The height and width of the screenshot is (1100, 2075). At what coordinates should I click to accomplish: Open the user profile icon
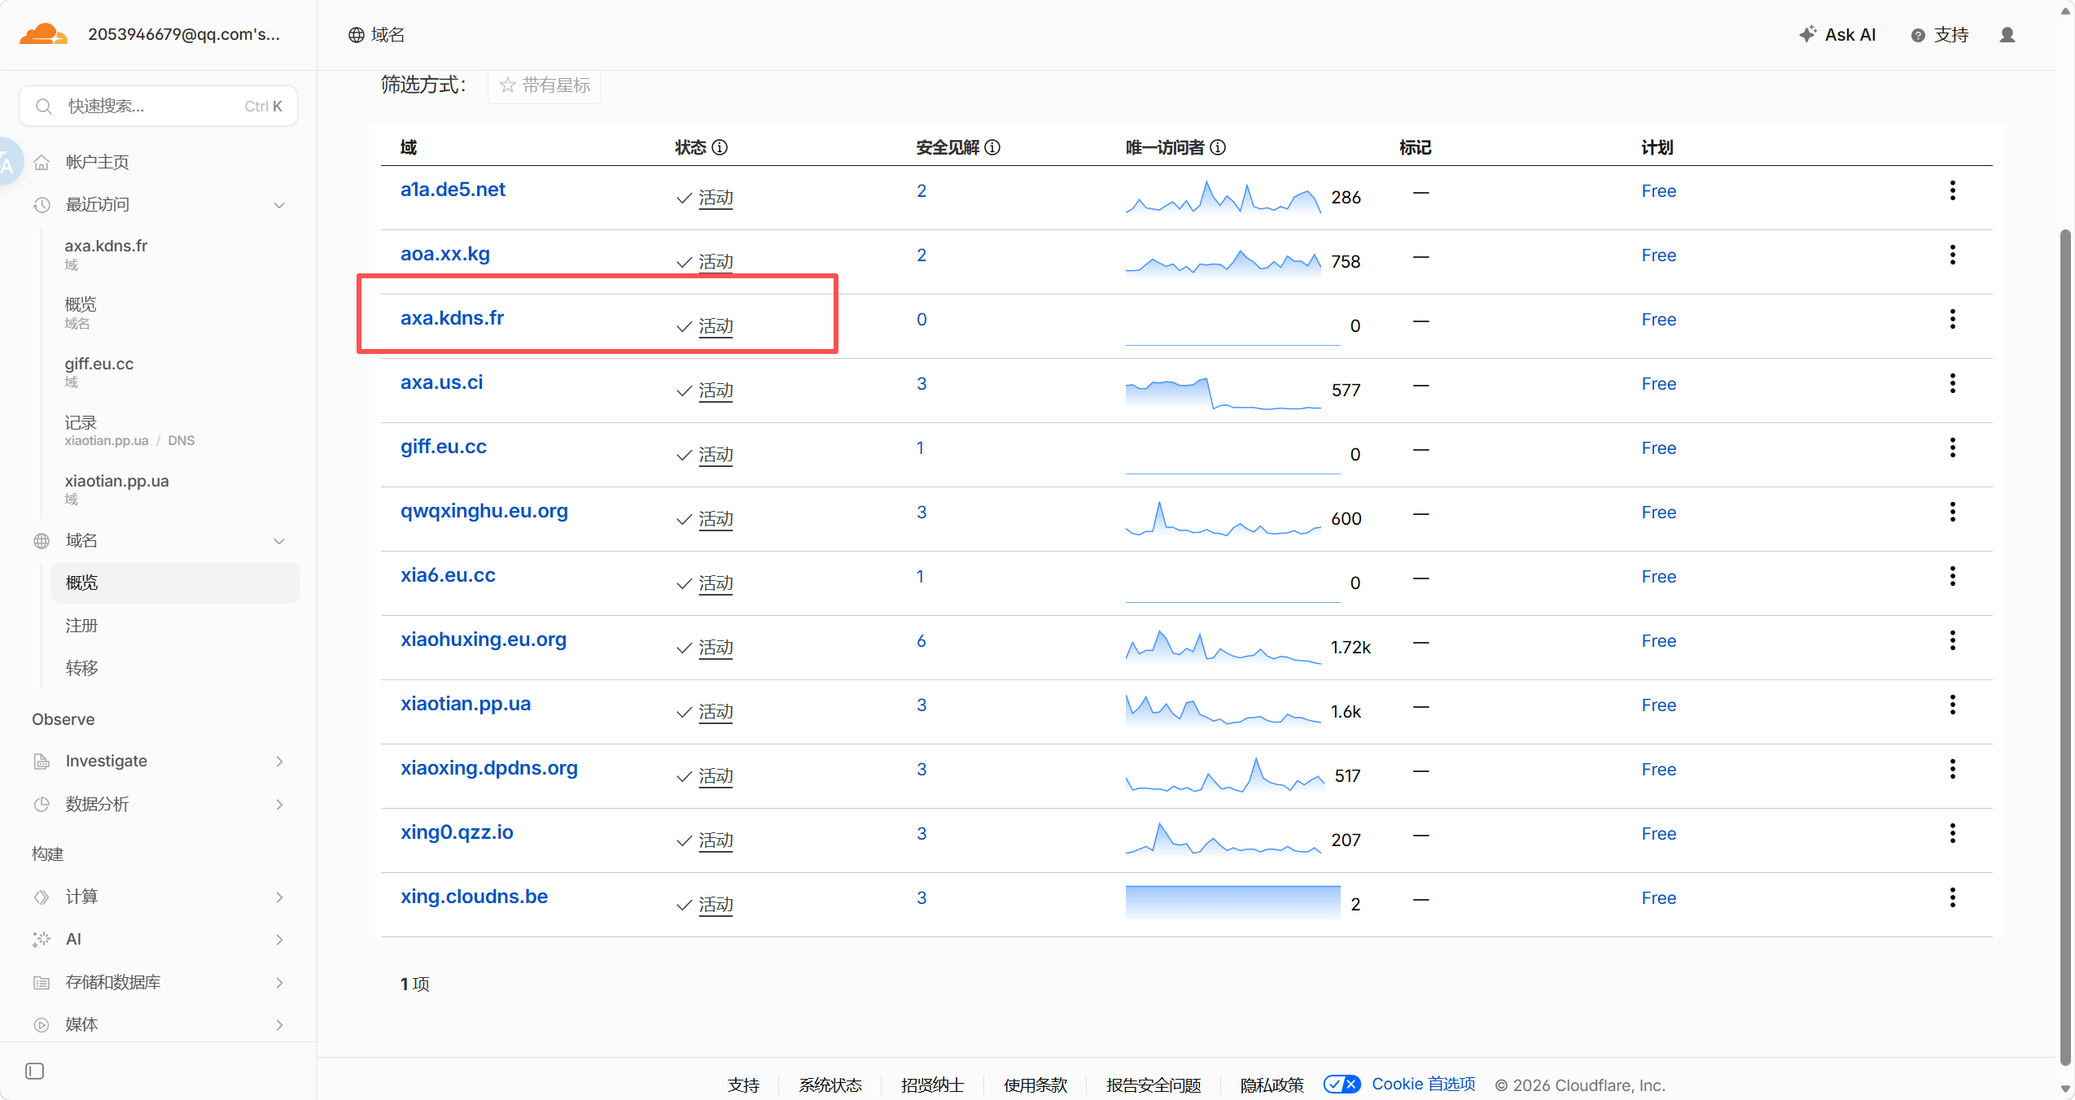pyautogui.click(x=2007, y=35)
